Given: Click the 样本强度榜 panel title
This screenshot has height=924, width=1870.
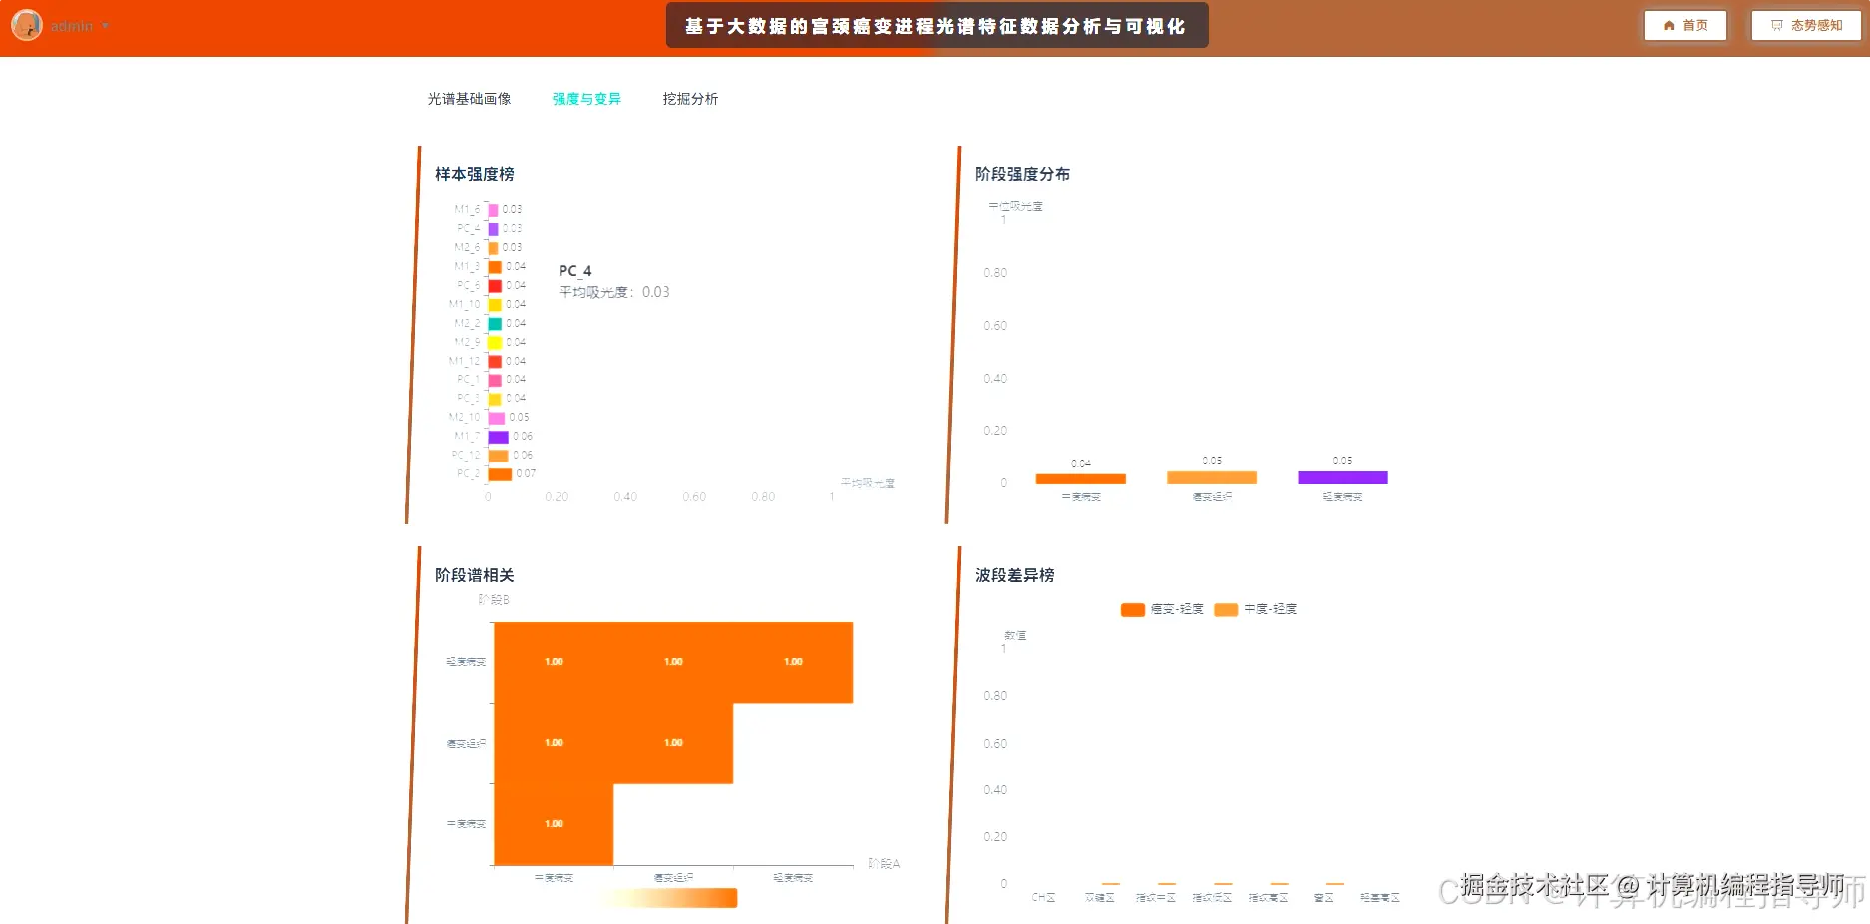Looking at the screenshot, I should pos(475,174).
